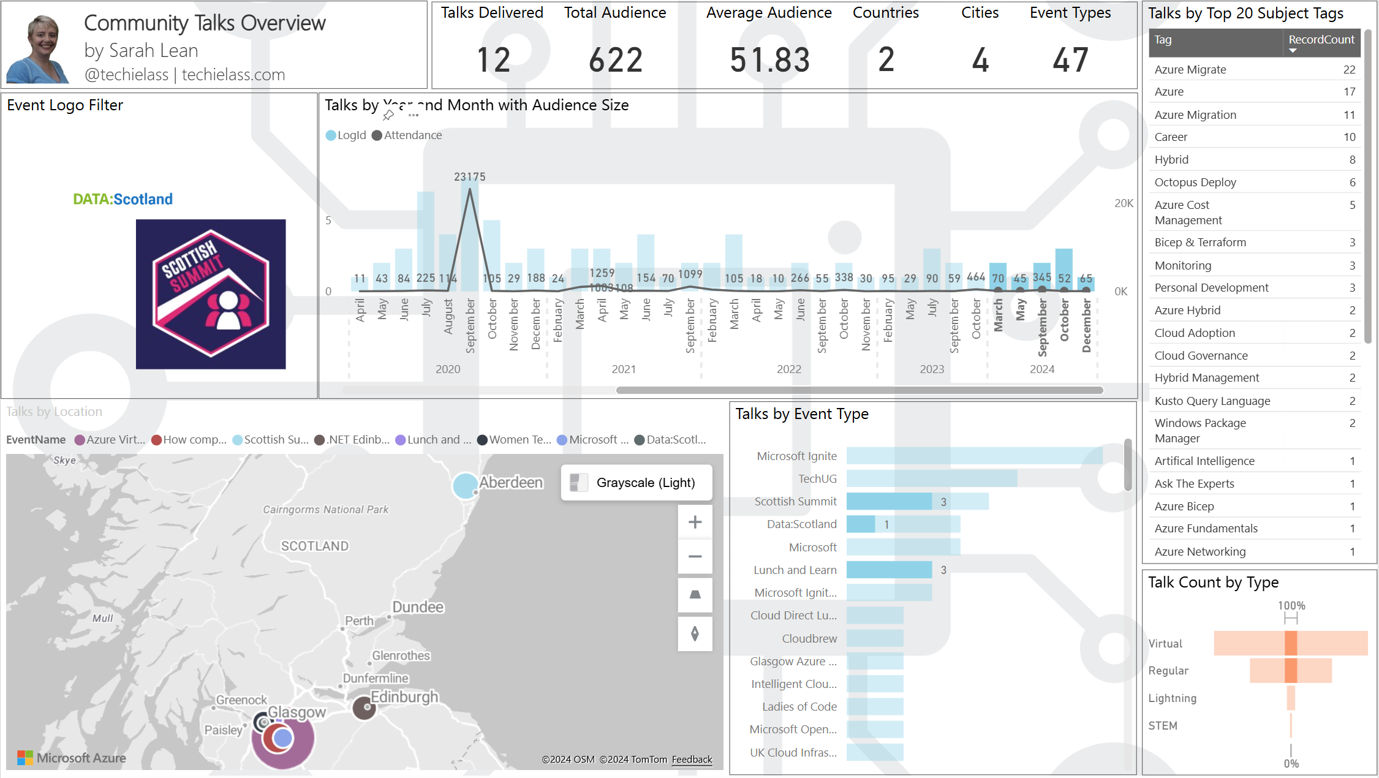
Task: Select the DATA:Scotland logo filter
Action: pyautogui.click(x=123, y=199)
